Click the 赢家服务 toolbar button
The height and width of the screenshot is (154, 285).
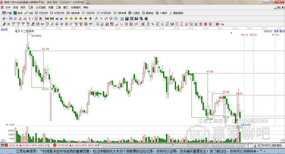176,13
